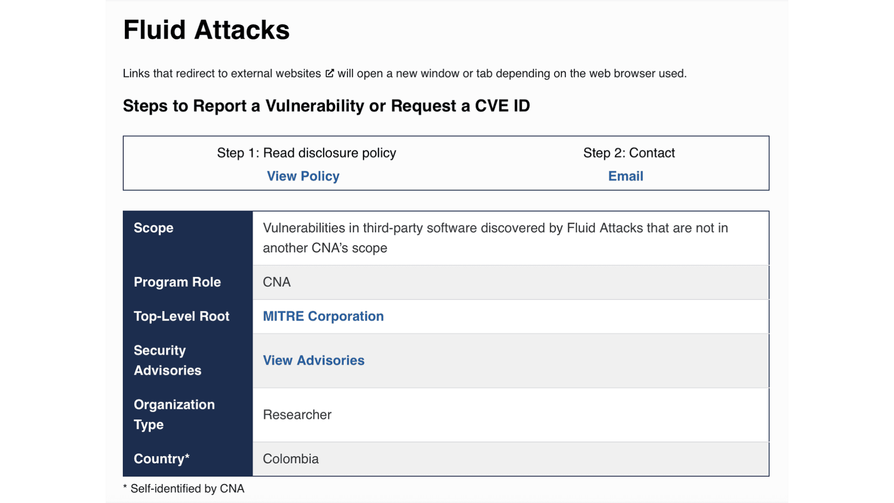Click the Security Advisories row label
This screenshot has width=894, height=503.
(x=168, y=360)
